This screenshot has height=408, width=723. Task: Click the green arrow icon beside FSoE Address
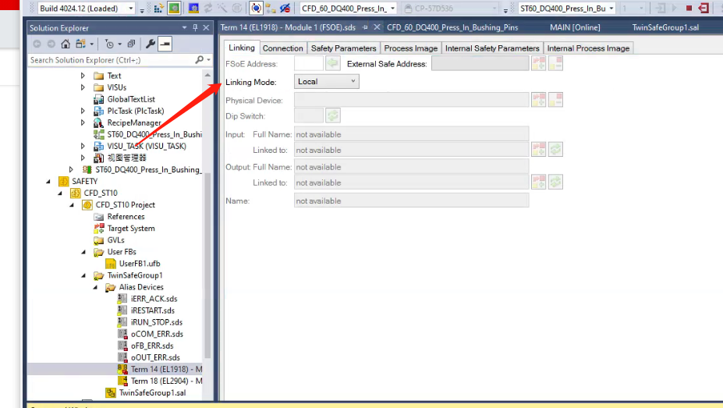[x=333, y=64]
